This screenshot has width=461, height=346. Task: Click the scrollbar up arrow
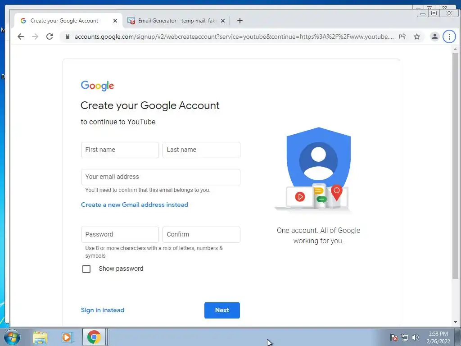[455, 49]
